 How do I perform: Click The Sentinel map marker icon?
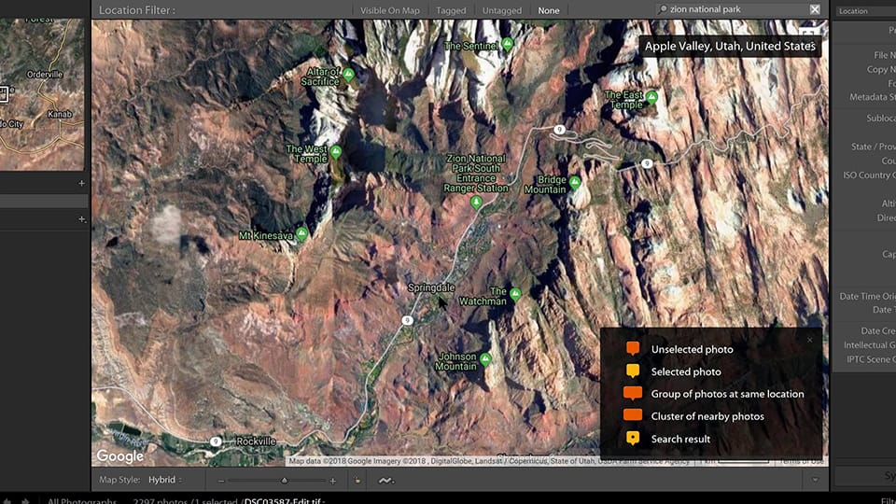[x=508, y=44]
